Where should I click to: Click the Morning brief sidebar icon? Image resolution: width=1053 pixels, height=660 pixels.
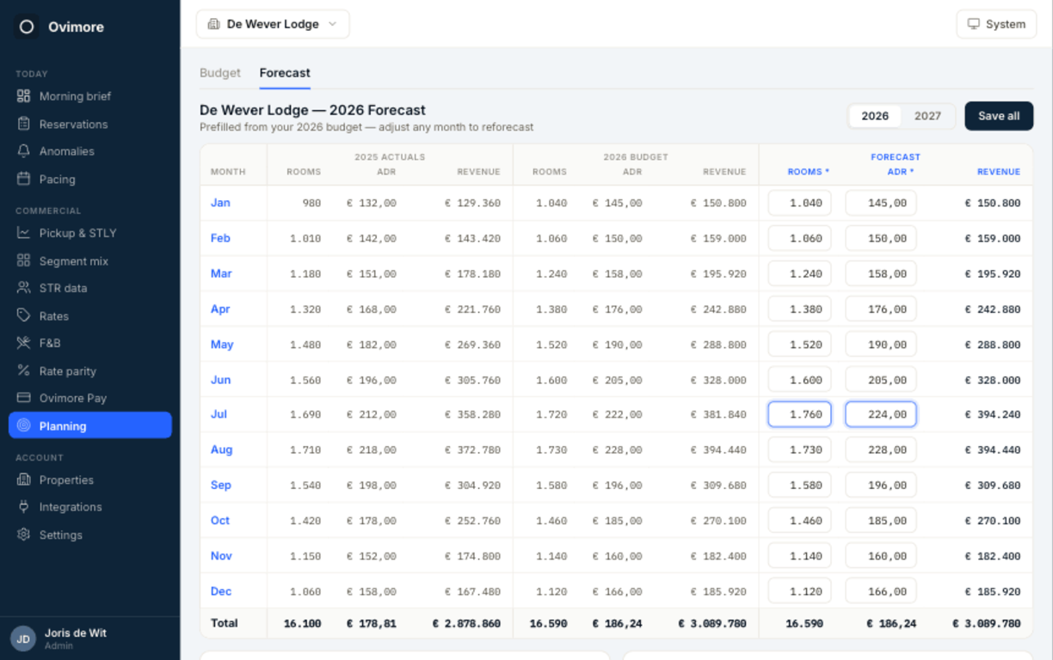pos(24,96)
